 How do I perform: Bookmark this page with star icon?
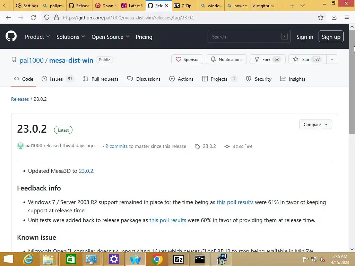coord(321,17)
